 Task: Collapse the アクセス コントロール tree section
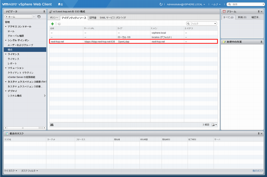pyautogui.click(x=6, y=27)
